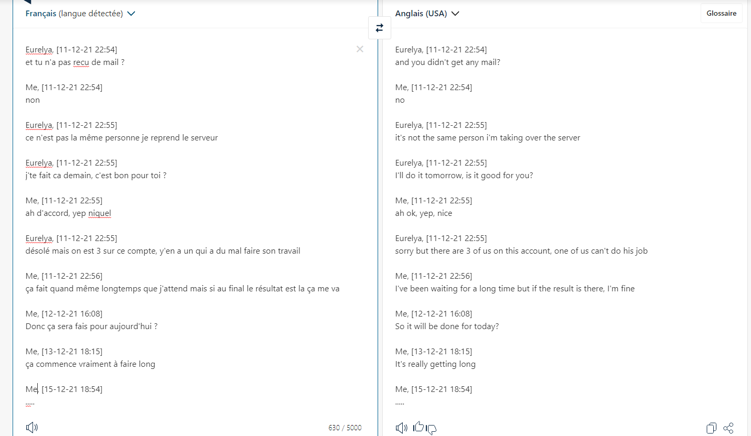Screen dimensions: 751x436
Task: Clear the source text with X
Action: coord(360,49)
